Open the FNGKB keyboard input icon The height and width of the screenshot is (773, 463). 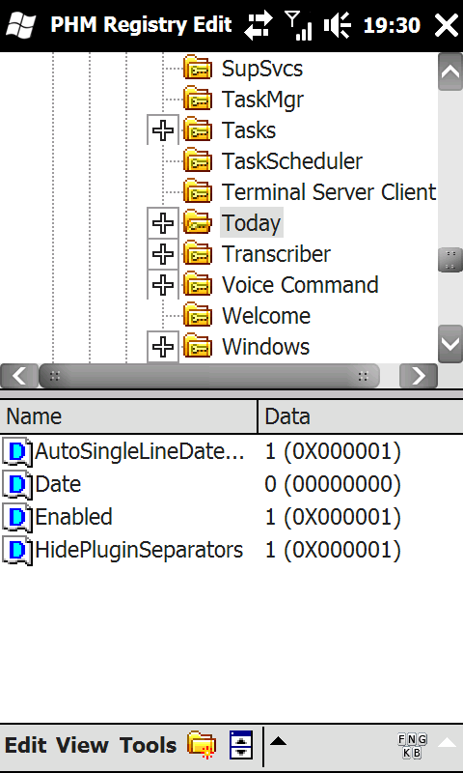(x=412, y=746)
